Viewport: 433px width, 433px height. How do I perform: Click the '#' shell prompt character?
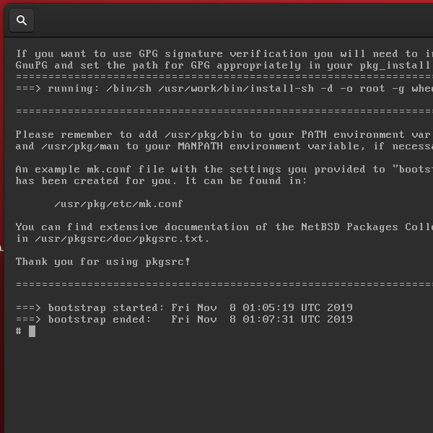click(x=19, y=331)
